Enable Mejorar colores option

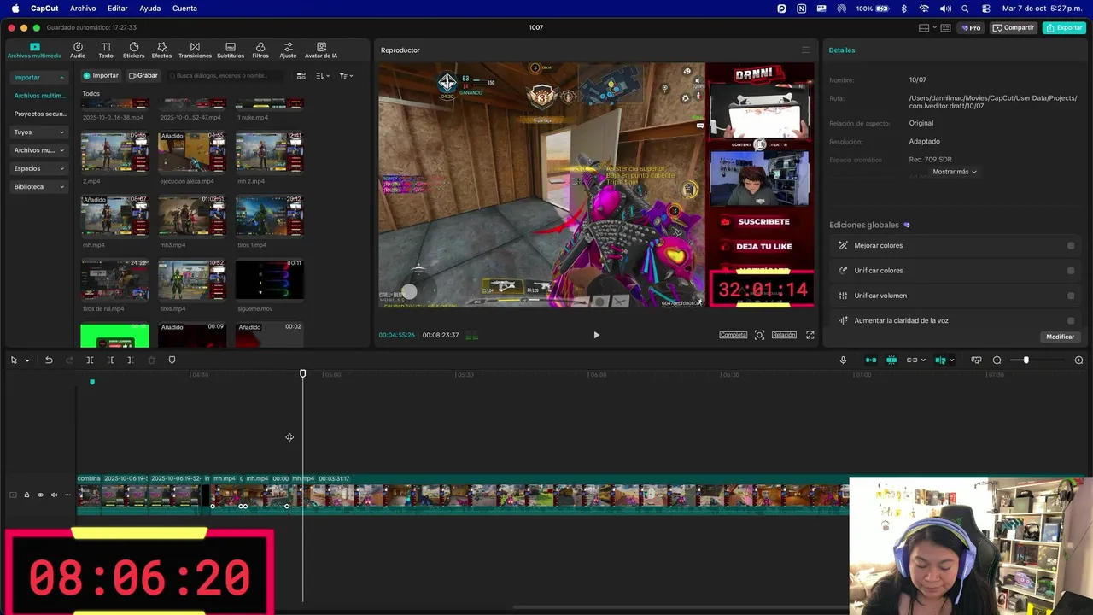point(1071,245)
